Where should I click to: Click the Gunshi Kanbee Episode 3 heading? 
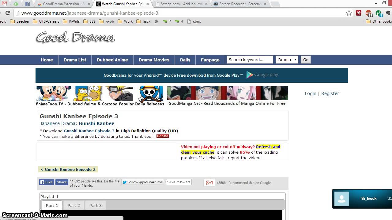(x=79, y=116)
